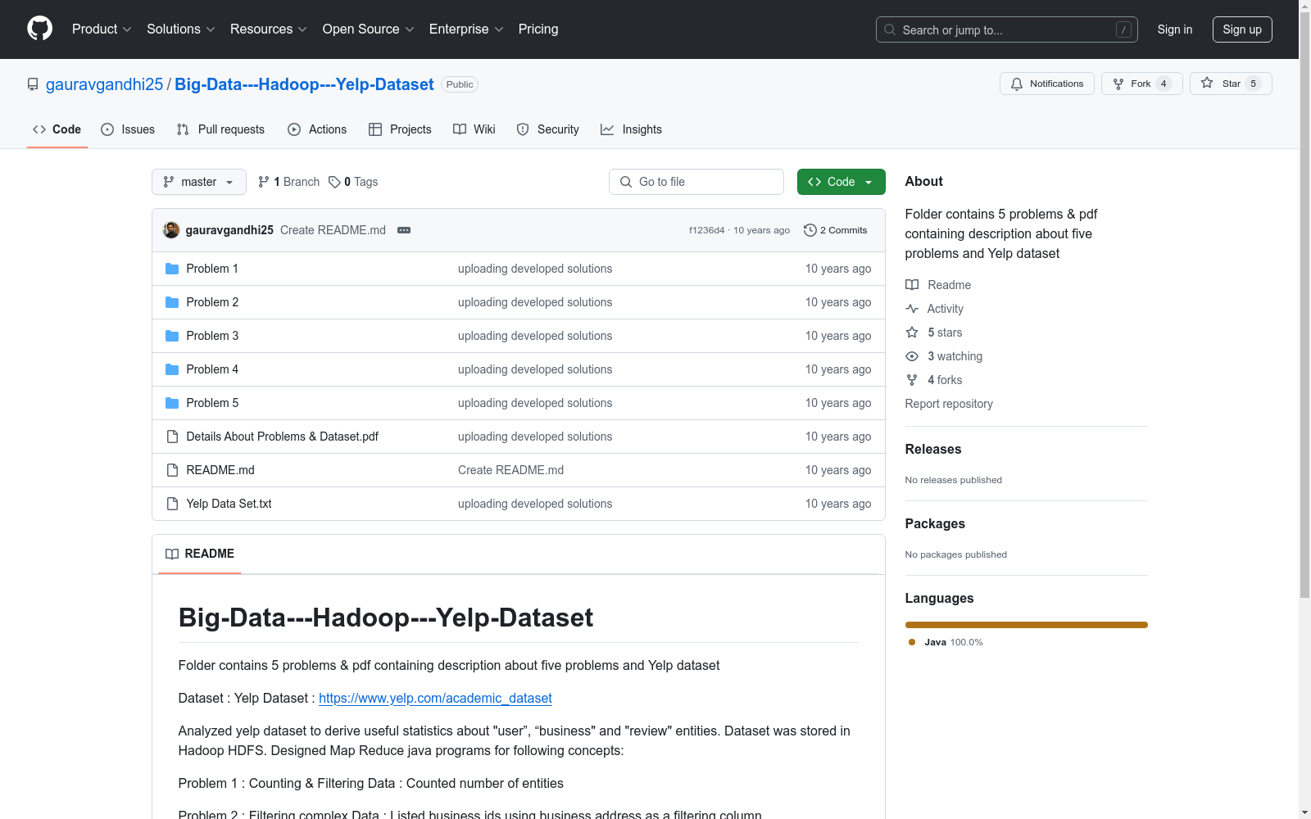Expand the Solutions menu
Image resolution: width=1311 pixels, height=819 pixels.
click(x=181, y=29)
